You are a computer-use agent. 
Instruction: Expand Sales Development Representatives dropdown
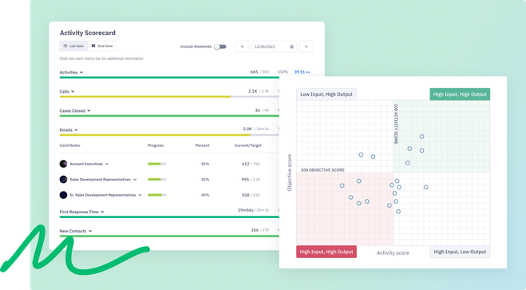[135, 180]
